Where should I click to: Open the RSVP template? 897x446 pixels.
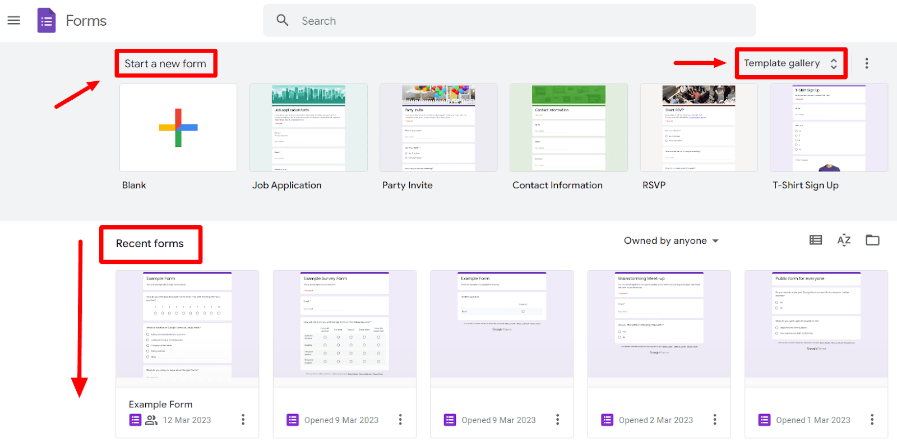(699, 128)
